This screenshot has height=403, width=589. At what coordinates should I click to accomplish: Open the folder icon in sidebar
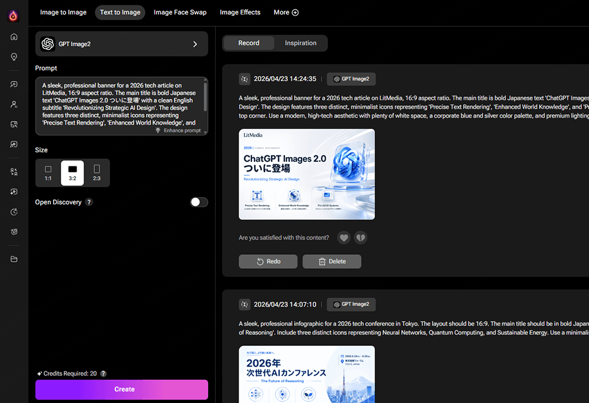tap(14, 259)
